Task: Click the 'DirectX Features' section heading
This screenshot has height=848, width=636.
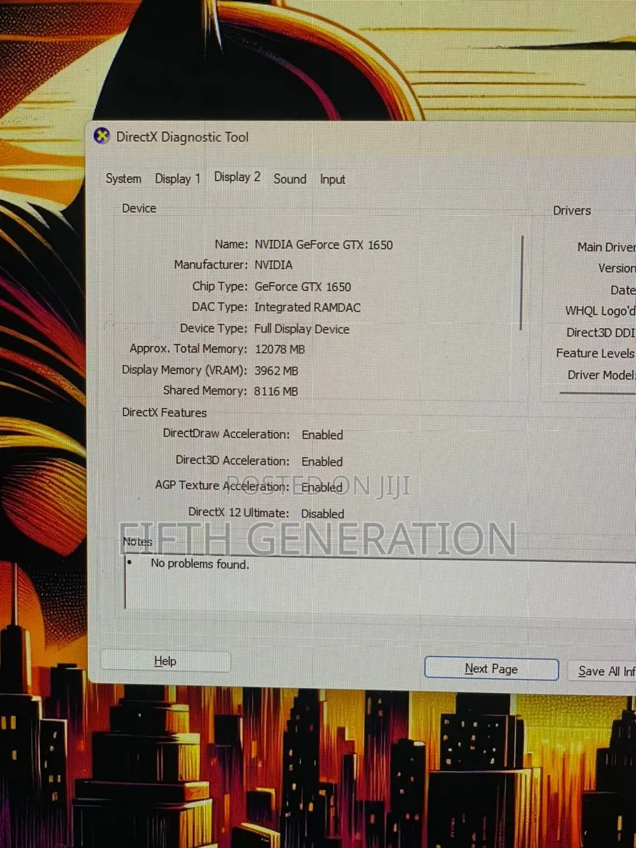Action: [x=164, y=413]
